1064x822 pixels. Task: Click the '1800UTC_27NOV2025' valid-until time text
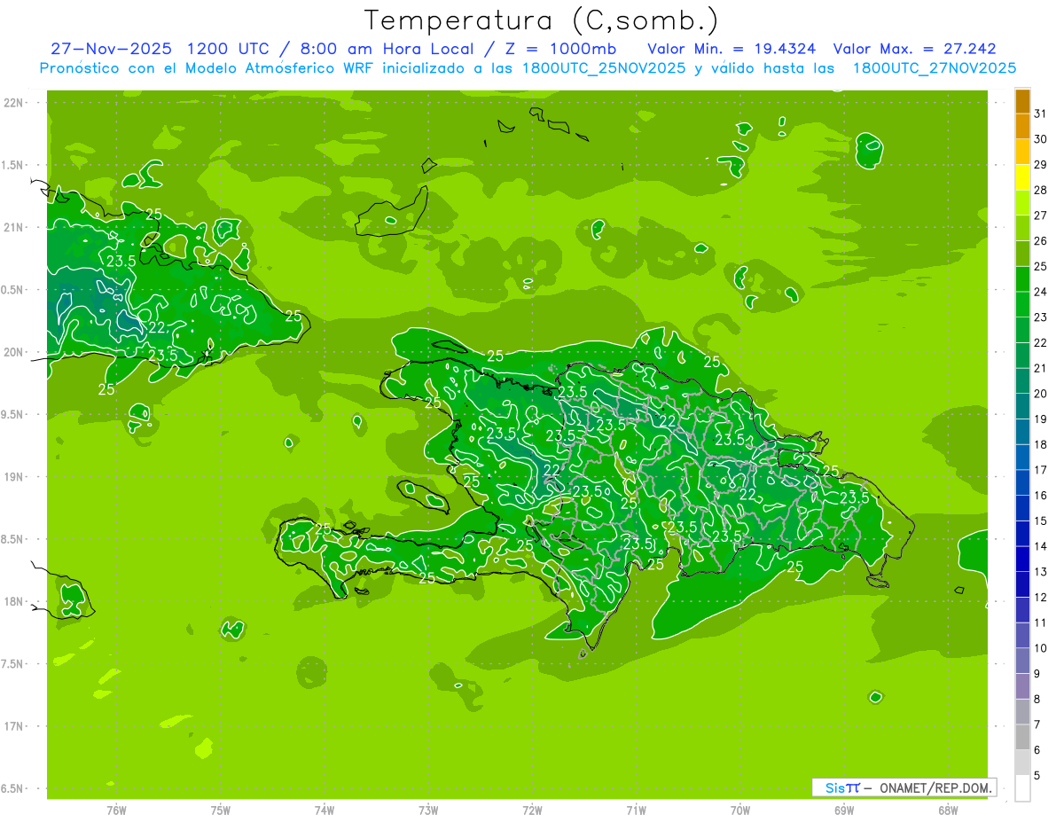934,68
